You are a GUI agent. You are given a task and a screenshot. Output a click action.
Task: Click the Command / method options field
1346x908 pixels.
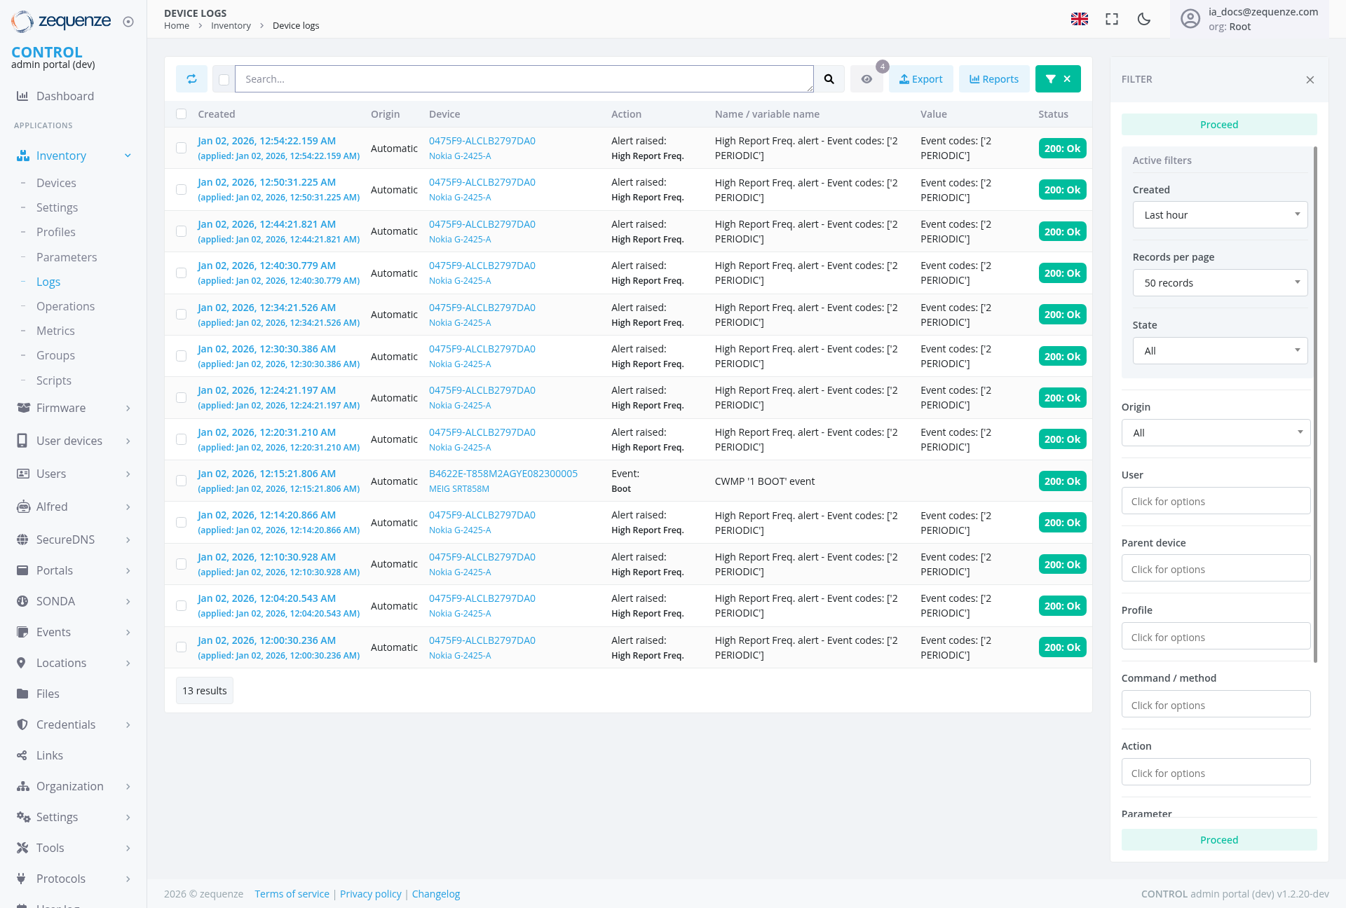[1216, 705]
